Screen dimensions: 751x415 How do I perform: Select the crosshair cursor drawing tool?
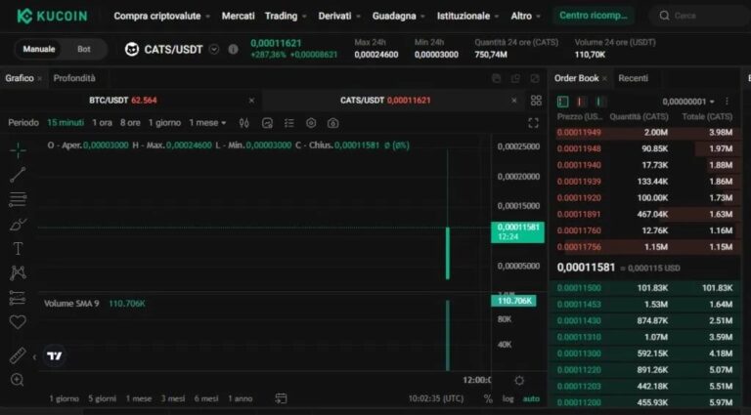point(18,150)
